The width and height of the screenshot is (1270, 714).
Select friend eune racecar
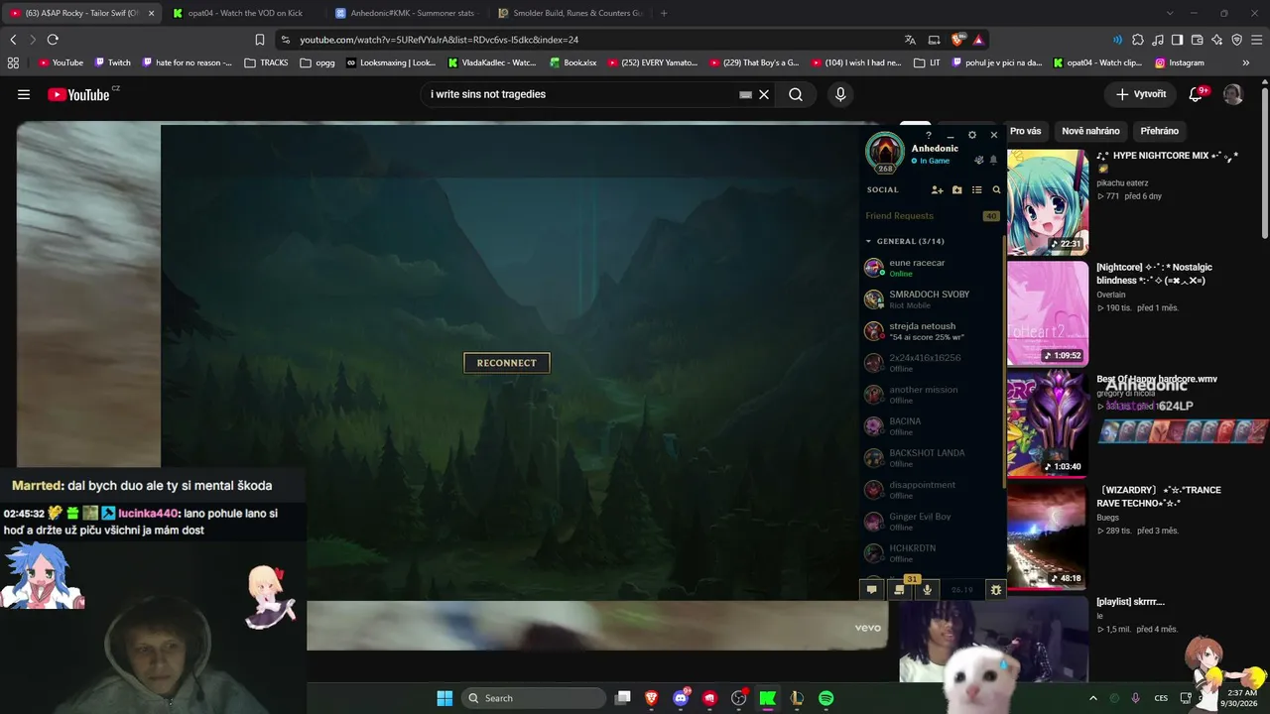(x=933, y=268)
